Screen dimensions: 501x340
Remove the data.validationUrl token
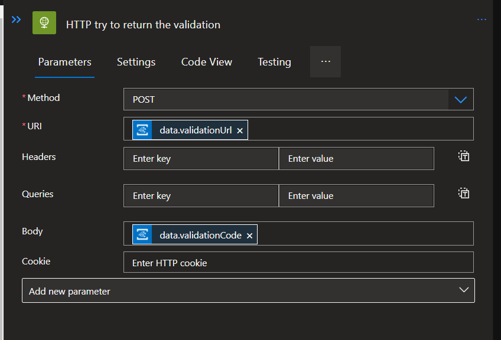[239, 129]
